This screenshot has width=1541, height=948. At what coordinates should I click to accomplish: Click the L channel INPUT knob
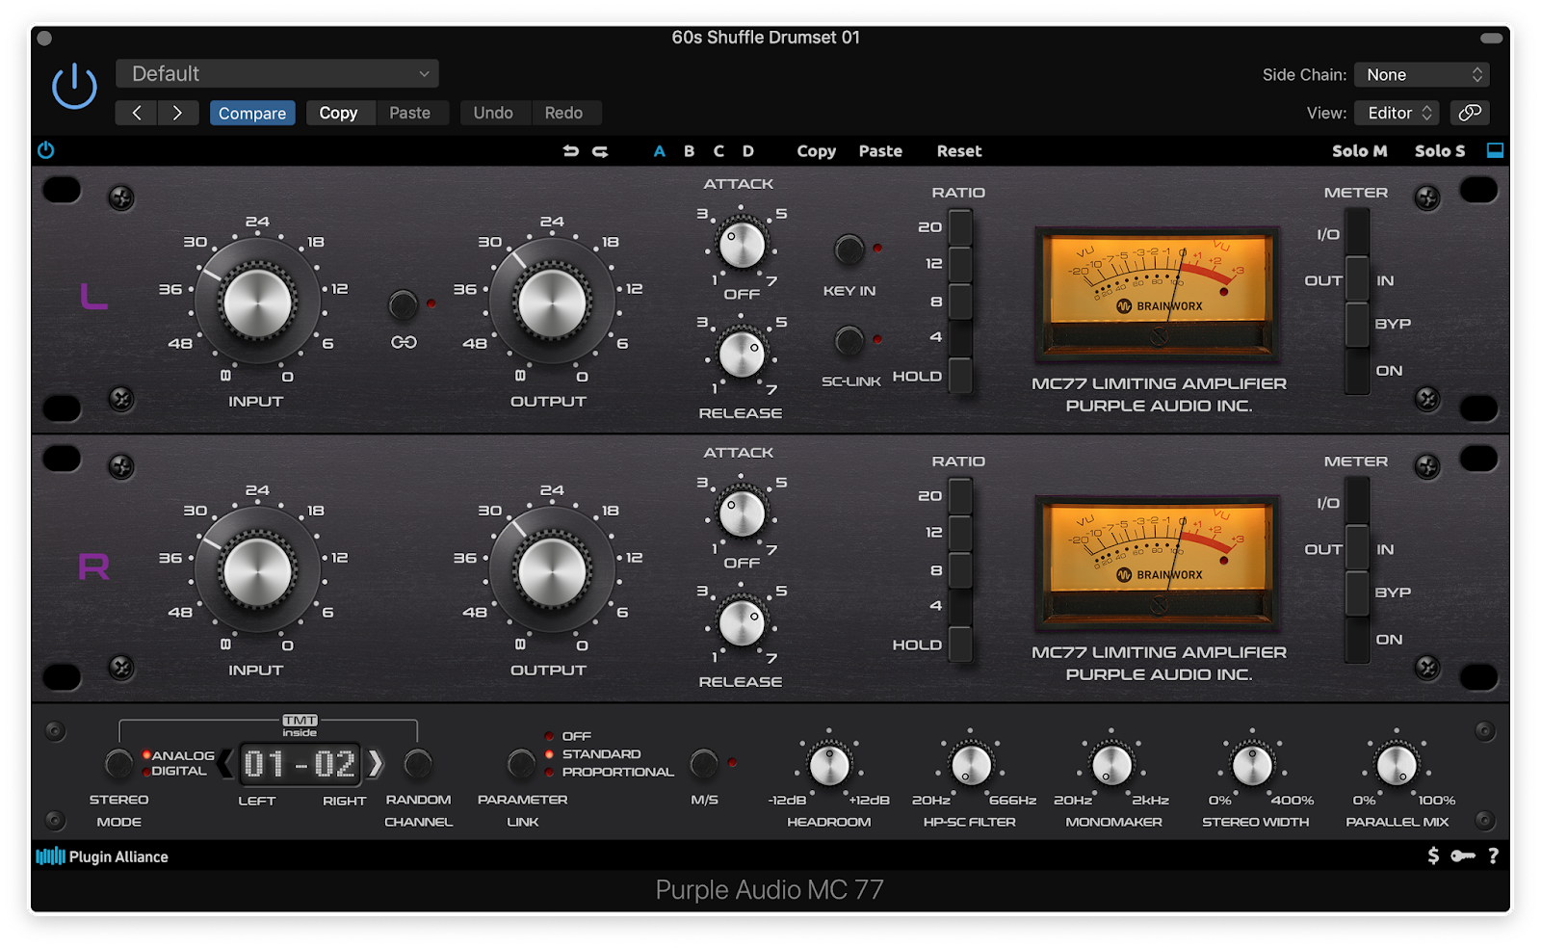pyautogui.click(x=257, y=302)
